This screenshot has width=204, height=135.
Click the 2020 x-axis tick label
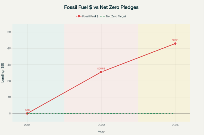coord(101,125)
